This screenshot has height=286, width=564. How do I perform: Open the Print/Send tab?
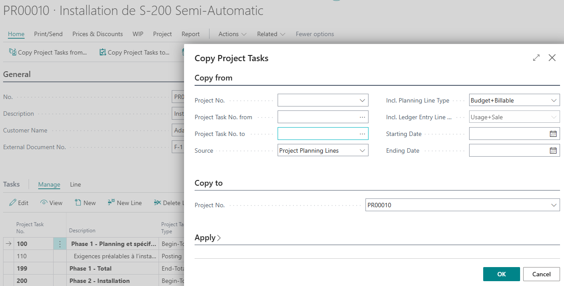[x=48, y=34]
